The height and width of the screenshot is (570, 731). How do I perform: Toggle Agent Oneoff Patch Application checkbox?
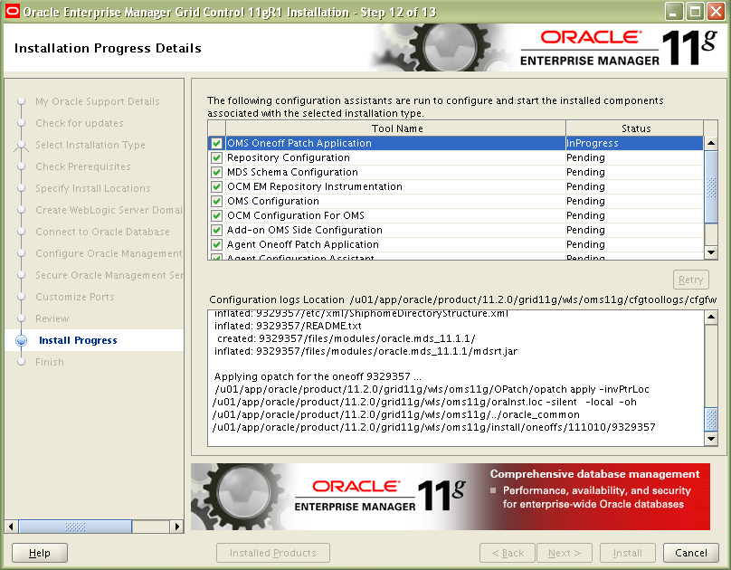tap(216, 244)
